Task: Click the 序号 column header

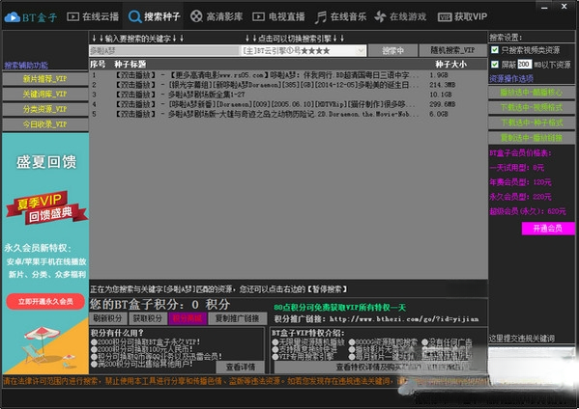Action: pos(98,64)
